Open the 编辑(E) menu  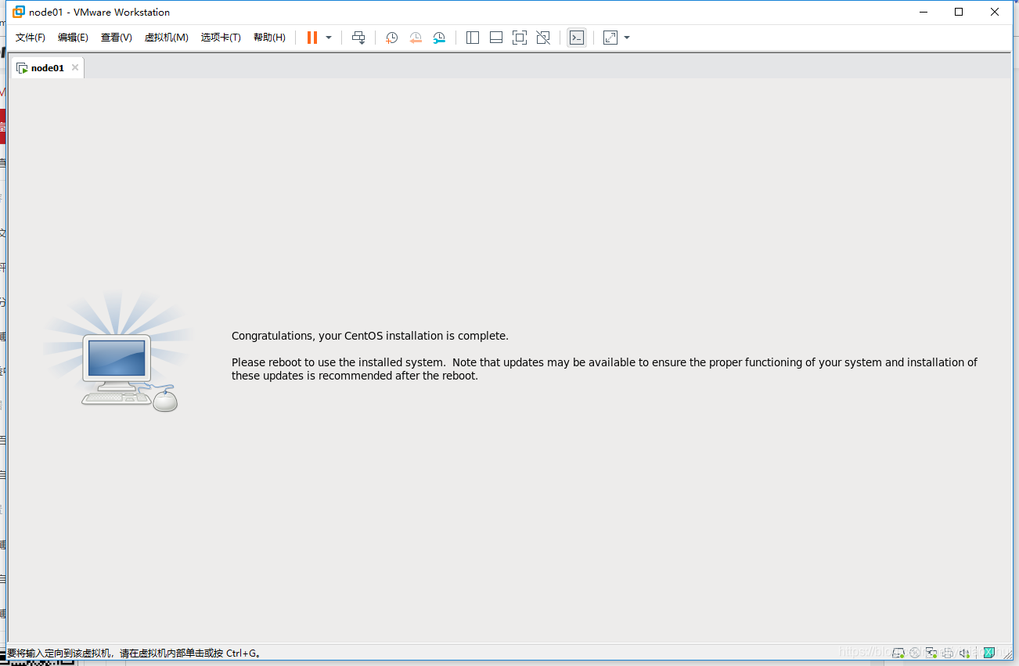click(x=73, y=38)
